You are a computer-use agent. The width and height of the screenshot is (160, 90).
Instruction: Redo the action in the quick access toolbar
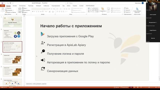coord(8,3)
